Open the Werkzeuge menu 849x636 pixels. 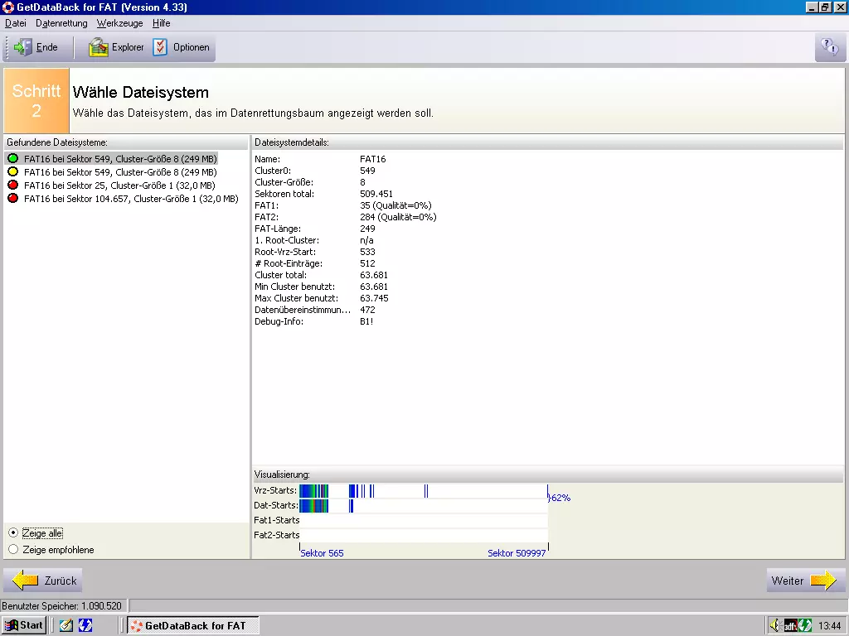pyautogui.click(x=119, y=23)
